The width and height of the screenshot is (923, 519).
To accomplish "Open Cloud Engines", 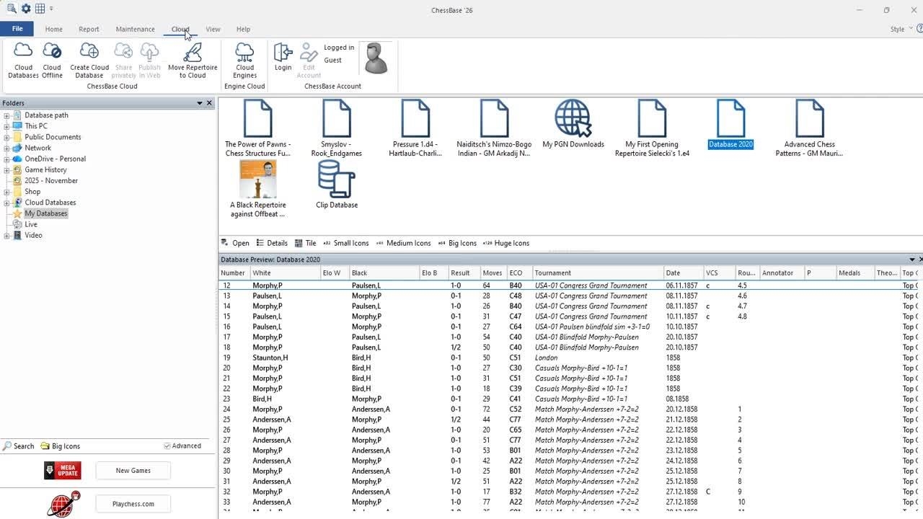I will pos(244,60).
